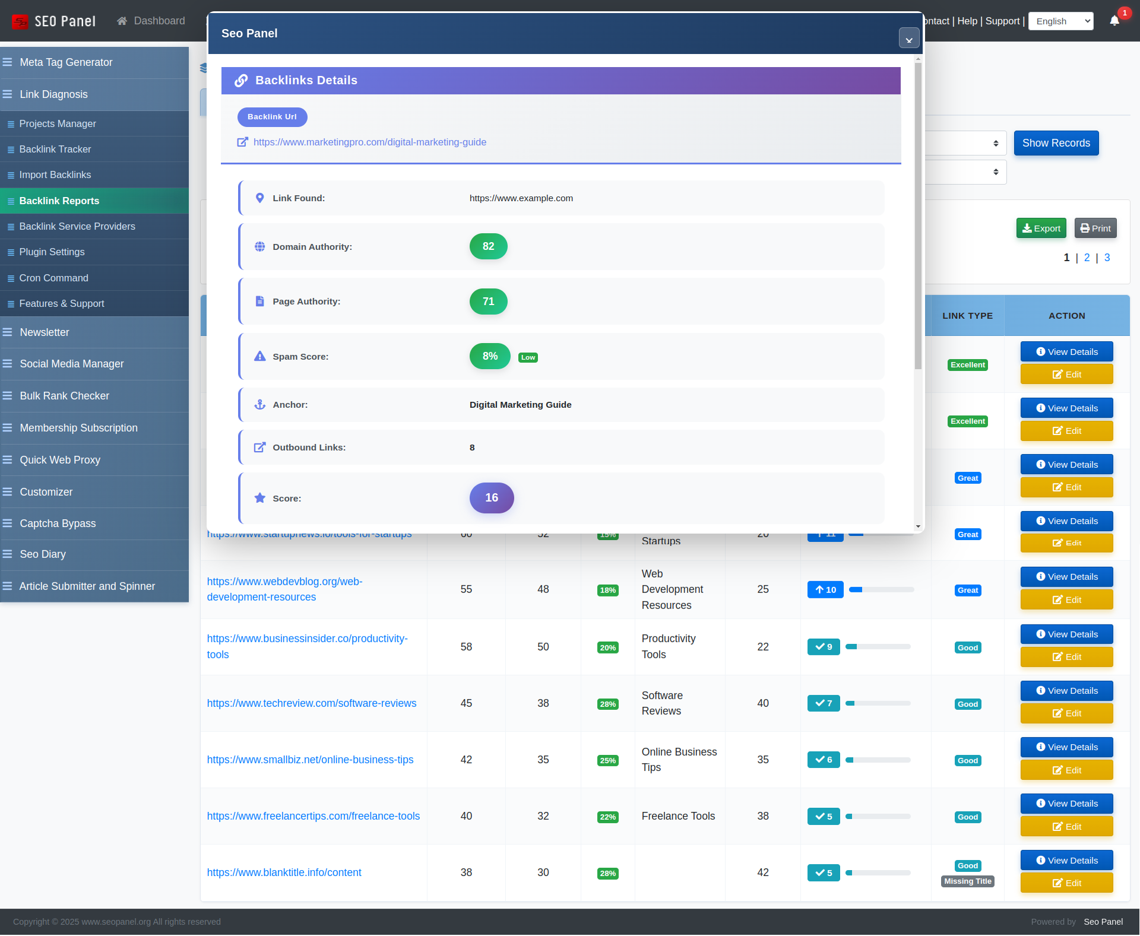Click the SEO Panel logo icon
Screen dimensions: 1140x936
(x=20, y=21)
